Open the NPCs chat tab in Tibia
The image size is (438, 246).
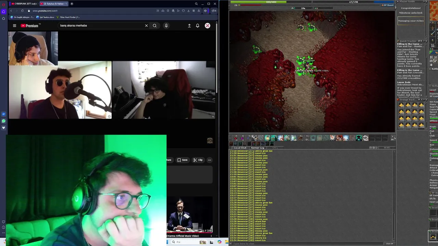coord(275,148)
